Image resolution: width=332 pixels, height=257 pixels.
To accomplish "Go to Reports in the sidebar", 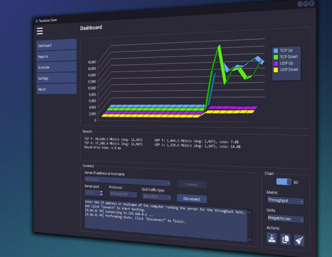I will point(56,56).
